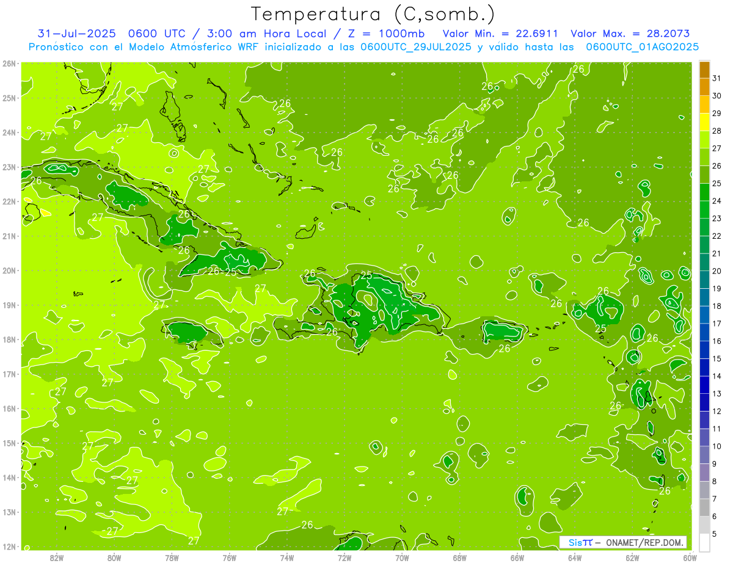The width and height of the screenshot is (733, 566).
Task: Click the legend value 8
Action: tap(715, 482)
